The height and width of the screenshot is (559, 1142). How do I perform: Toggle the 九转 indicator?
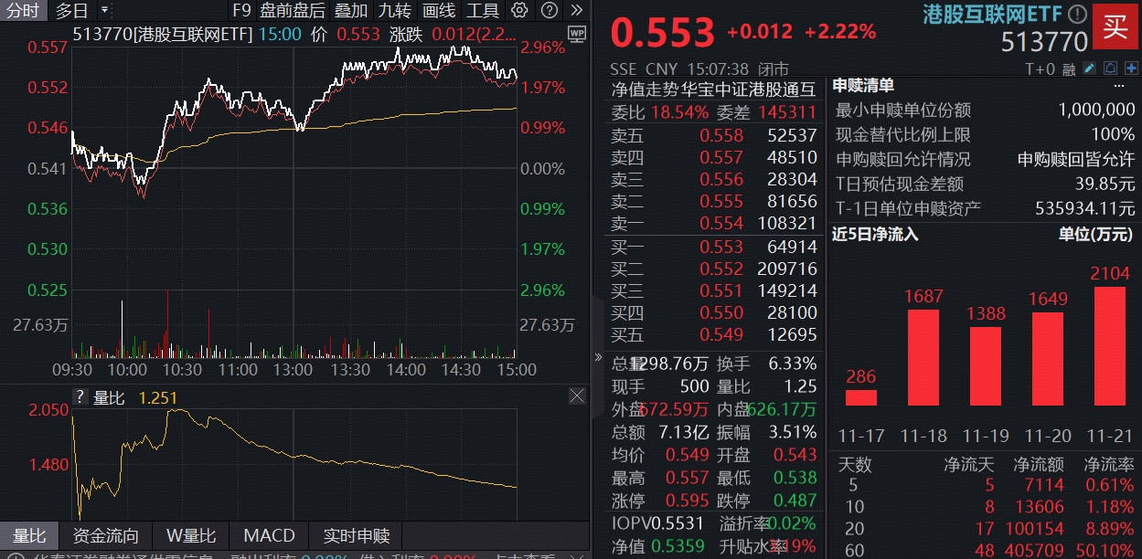coord(395,11)
